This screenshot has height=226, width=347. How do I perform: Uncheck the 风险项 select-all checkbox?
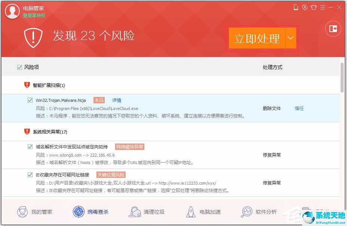point(19,67)
